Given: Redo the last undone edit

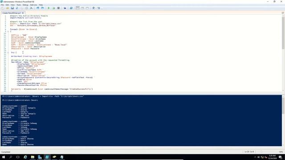Looking at the screenshot, I should pyautogui.click(x=42, y=8).
